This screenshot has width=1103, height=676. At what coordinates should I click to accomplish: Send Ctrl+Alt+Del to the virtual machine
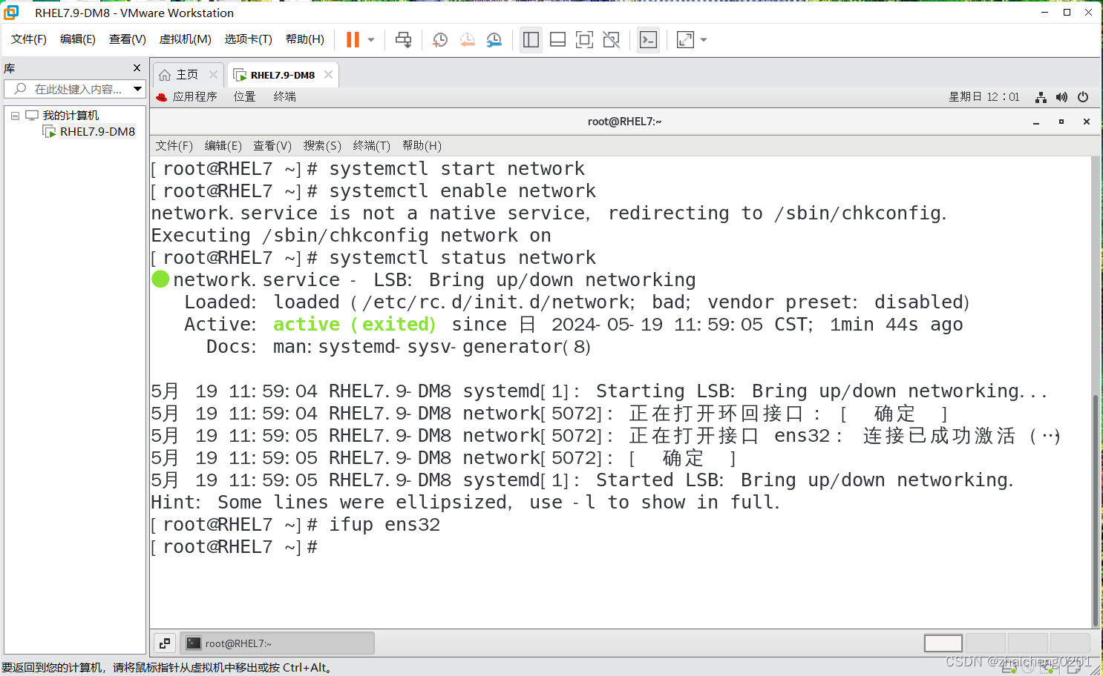(403, 40)
